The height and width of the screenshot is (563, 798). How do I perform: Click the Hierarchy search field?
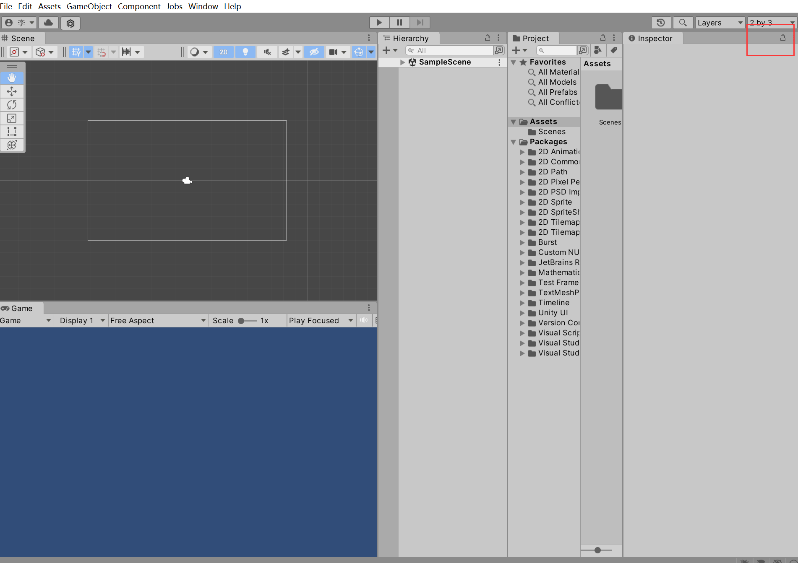click(x=449, y=50)
